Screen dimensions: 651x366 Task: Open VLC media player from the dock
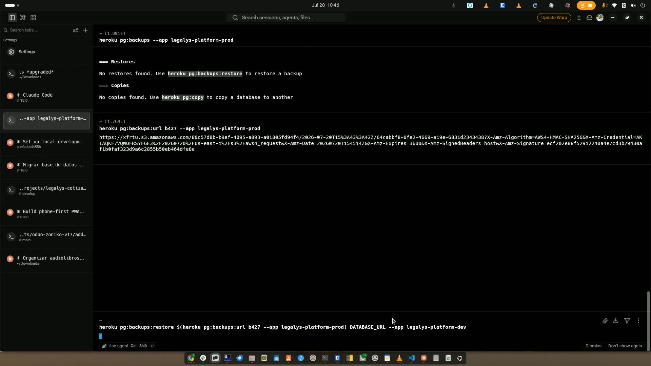399,358
